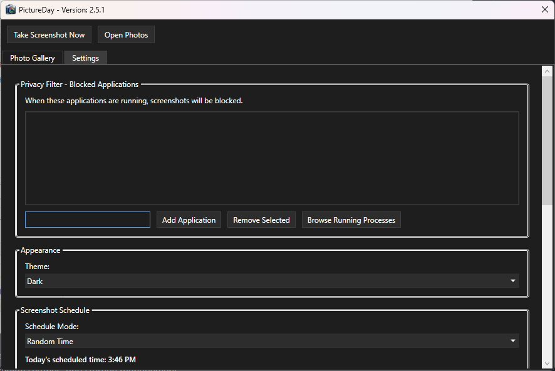Open the Schedule Mode dropdown showing Random Time
This screenshot has width=555, height=371.
(x=272, y=341)
